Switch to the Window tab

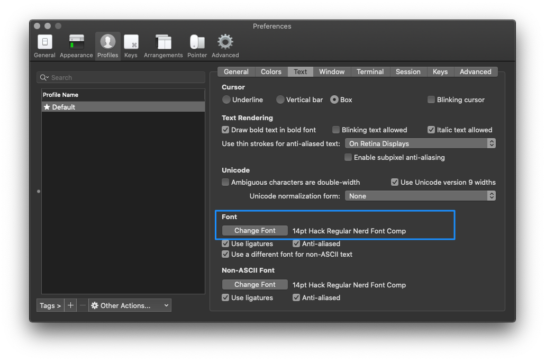(332, 71)
